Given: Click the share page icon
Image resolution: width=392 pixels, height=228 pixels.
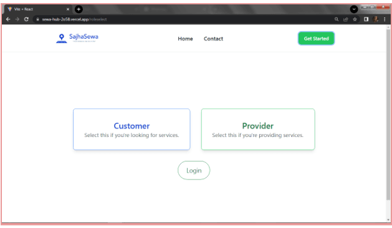Looking at the screenshot, I should pyautogui.click(x=346, y=19).
